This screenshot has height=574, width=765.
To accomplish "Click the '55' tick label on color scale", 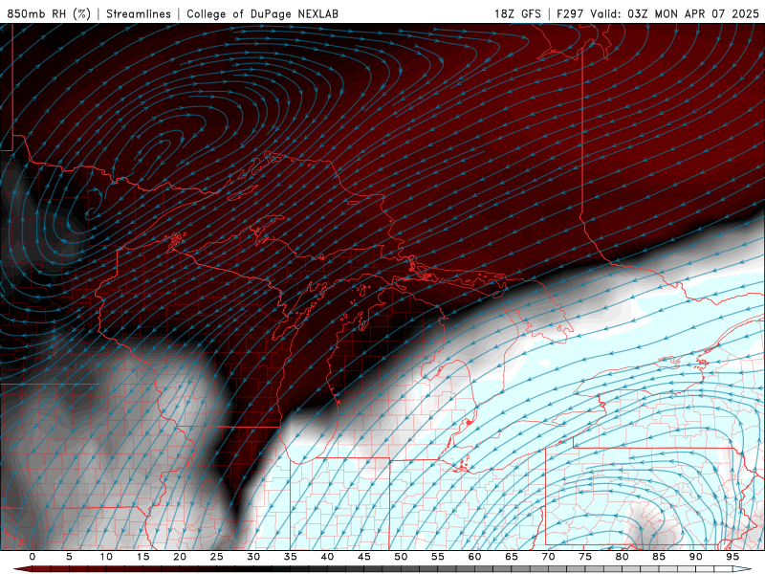I will click(x=437, y=557).
